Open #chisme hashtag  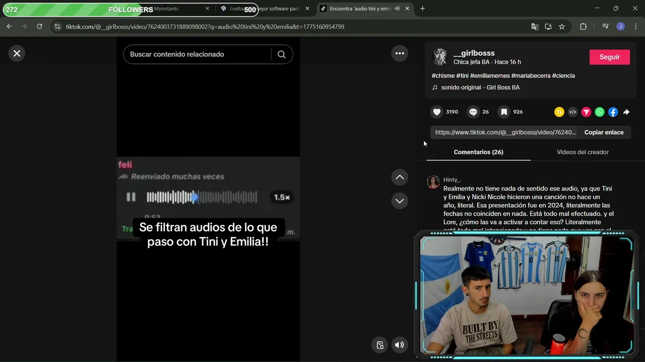(443, 76)
